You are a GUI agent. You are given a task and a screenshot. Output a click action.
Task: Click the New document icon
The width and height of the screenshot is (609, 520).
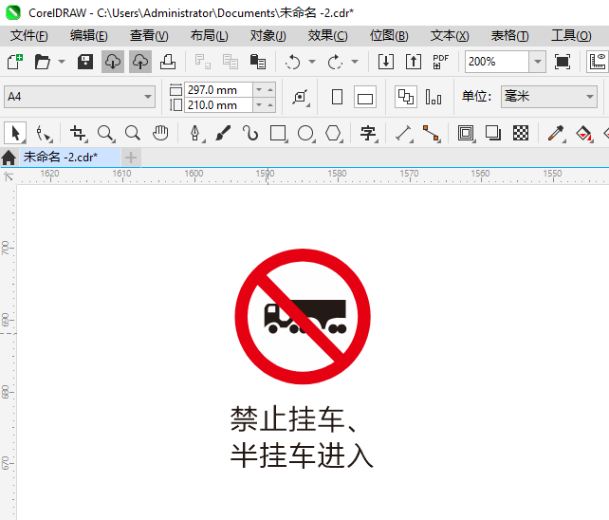pyautogui.click(x=15, y=62)
